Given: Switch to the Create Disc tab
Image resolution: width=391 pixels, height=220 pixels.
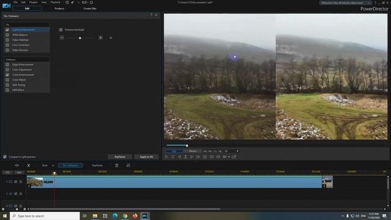Looking at the screenshot, I should click(90, 9).
